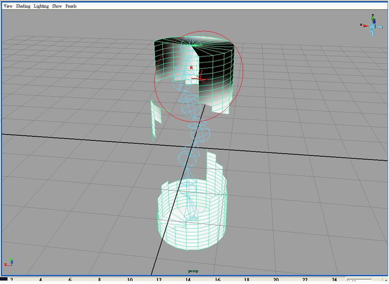Click the view axis gizmo icon
Viewport: 389px width, 284px height.
point(371,25)
